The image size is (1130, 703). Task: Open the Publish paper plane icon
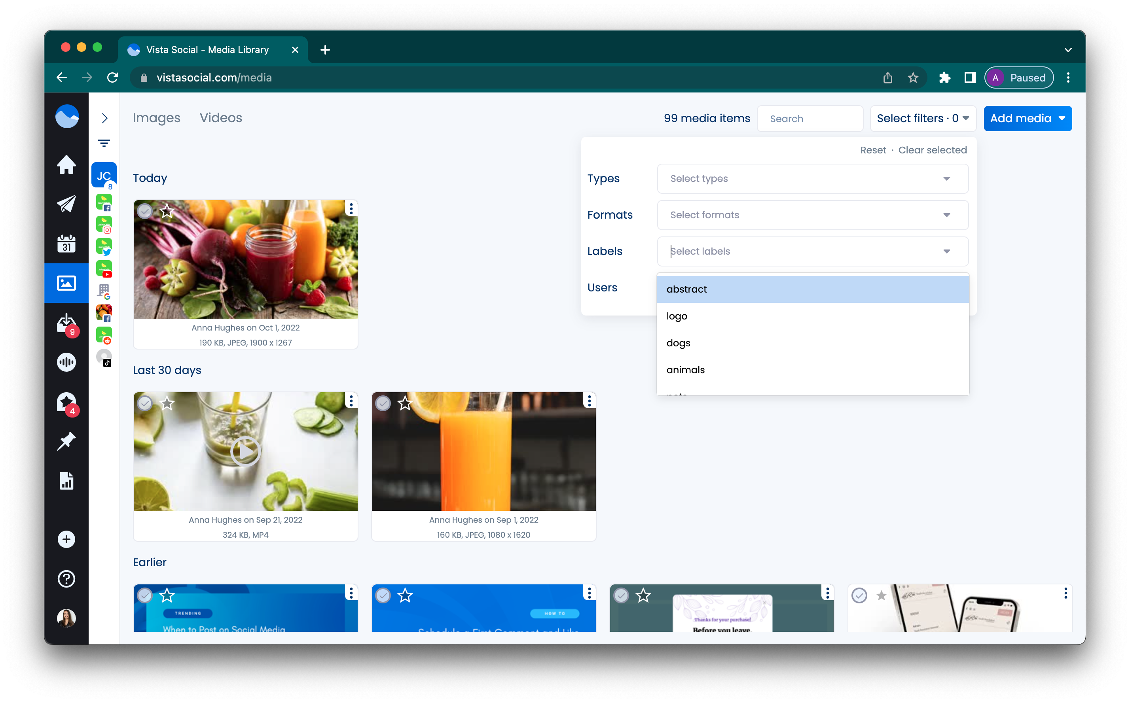tap(66, 204)
